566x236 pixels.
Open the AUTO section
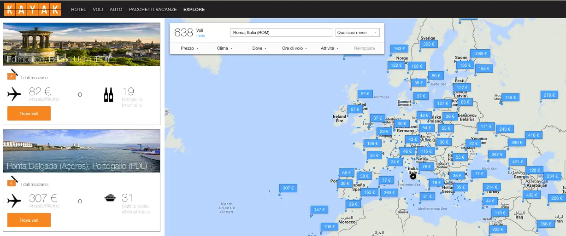click(x=116, y=9)
